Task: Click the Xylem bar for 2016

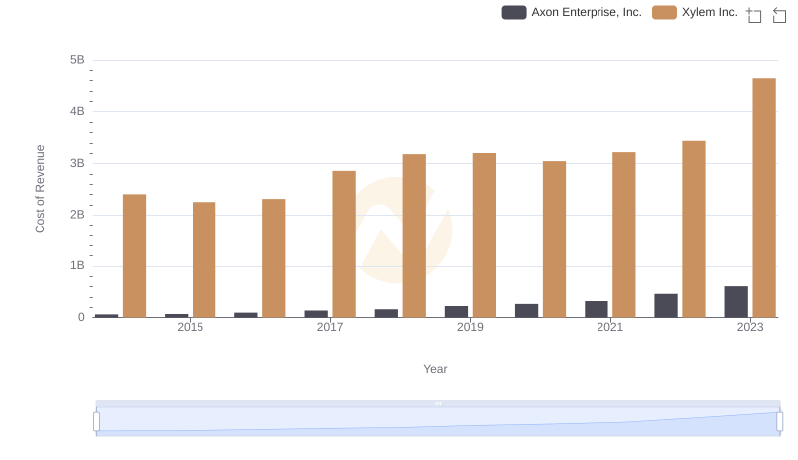Action: point(273,258)
